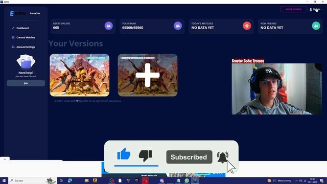Collapse panel using bottom-left chevron

pyautogui.click(x=5, y=159)
